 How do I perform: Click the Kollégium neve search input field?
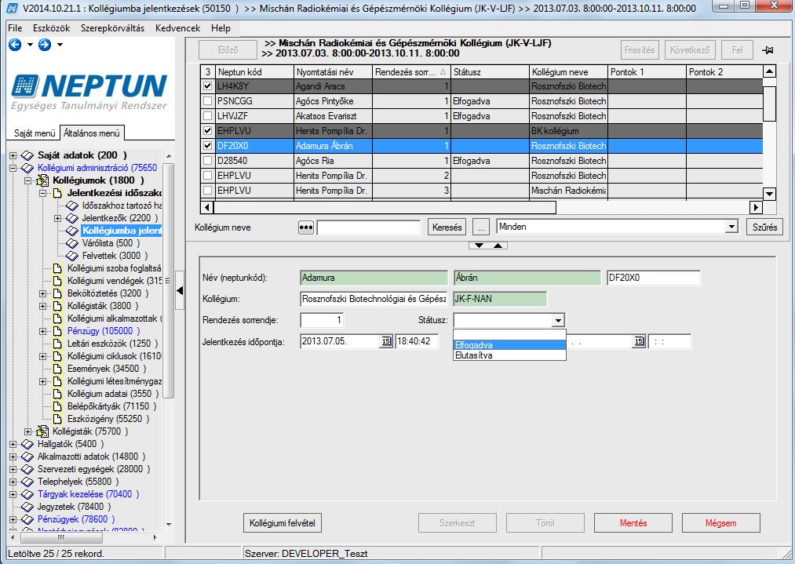[369, 227]
